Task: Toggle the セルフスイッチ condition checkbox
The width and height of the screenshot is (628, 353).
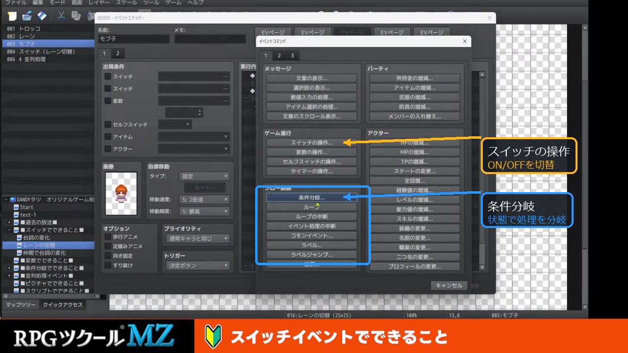Action: click(x=107, y=125)
